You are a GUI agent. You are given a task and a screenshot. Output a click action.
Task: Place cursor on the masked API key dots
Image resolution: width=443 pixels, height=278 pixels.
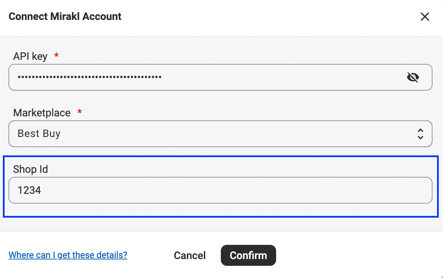click(x=90, y=77)
